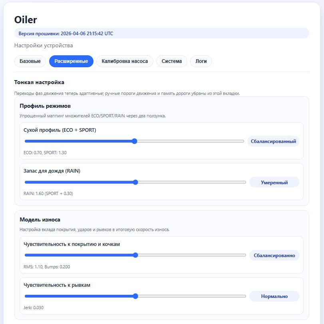
Task: Click the Jerk: 0.030 value text
Action: tap(34, 308)
